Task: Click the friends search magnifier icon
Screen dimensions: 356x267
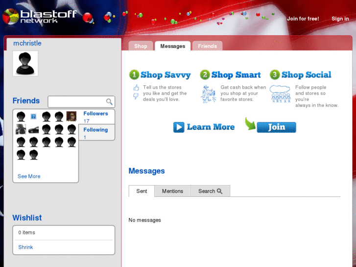Action: click(x=109, y=101)
